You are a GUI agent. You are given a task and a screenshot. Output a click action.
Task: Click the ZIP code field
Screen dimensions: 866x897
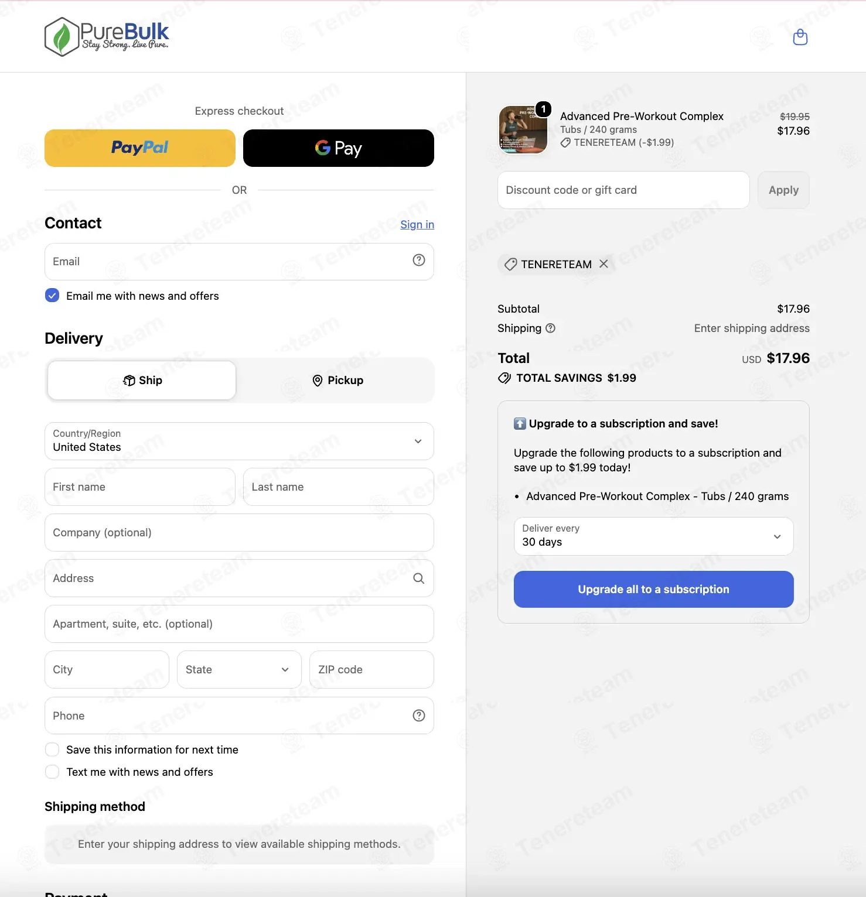(x=371, y=670)
